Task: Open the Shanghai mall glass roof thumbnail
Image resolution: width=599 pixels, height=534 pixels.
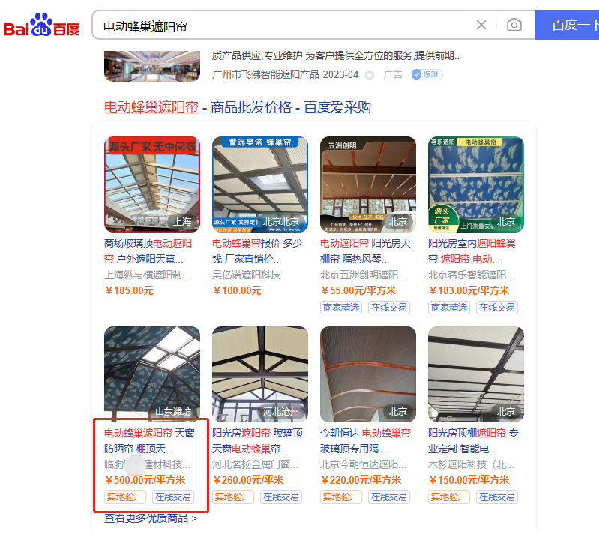Action: point(152,184)
